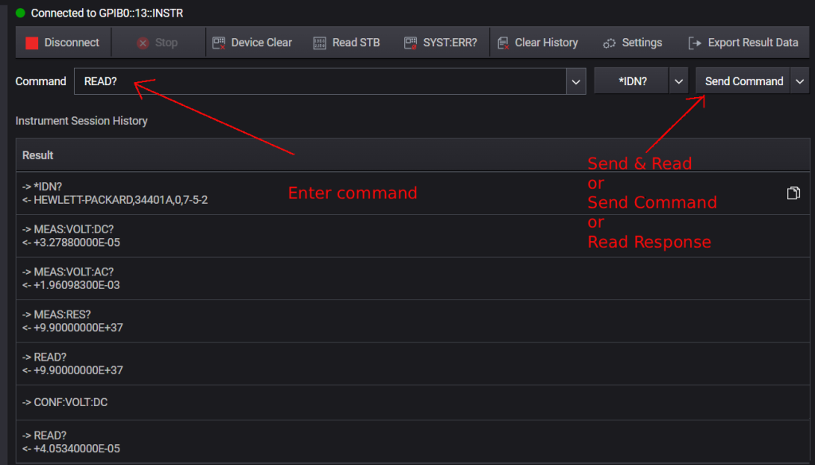This screenshot has height=465, width=815.
Task: Select the +9.90000000E+37 response under READ?
Action: (x=72, y=370)
